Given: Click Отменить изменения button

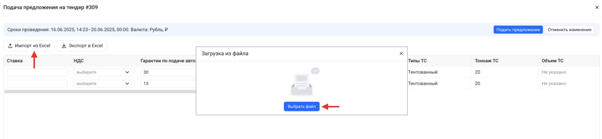Looking at the screenshot, I should (x=569, y=30).
